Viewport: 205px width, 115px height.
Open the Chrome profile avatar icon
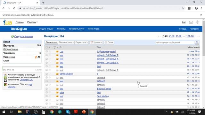(196, 8)
